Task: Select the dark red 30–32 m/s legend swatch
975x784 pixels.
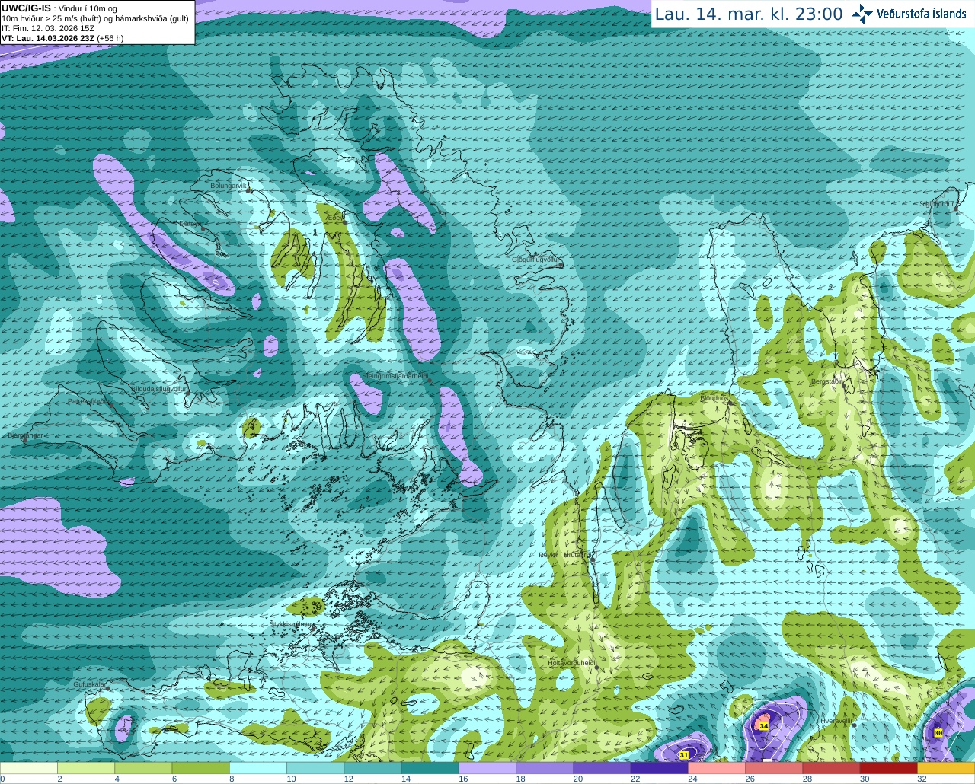Action: tap(888, 768)
